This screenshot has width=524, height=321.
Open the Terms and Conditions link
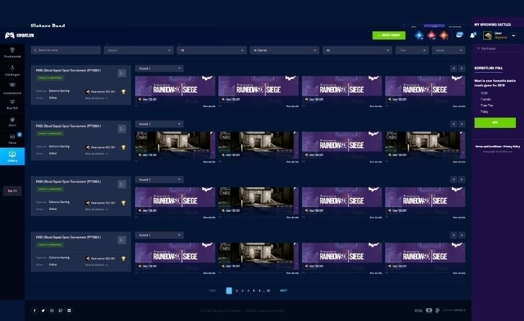pos(488,147)
